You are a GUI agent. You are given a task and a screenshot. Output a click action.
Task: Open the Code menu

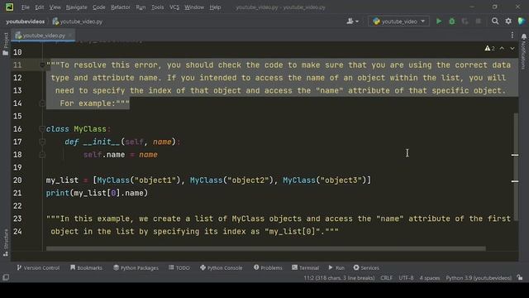pyautogui.click(x=98, y=7)
